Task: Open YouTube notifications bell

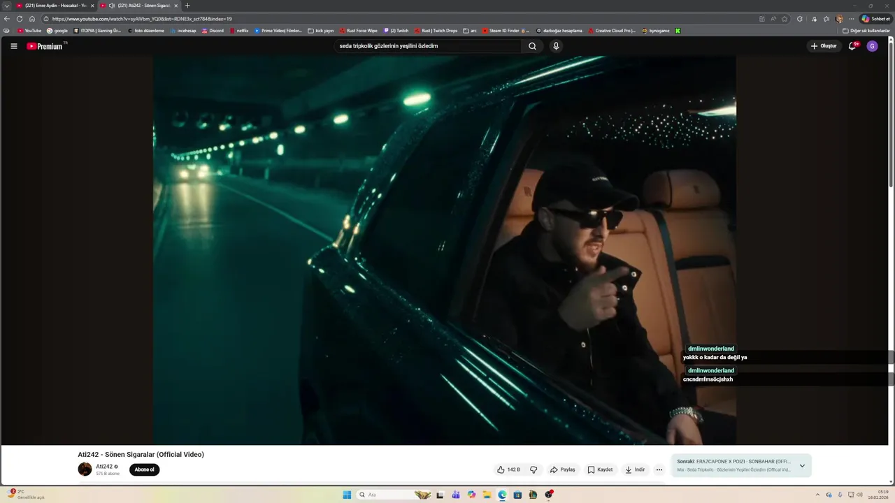Action: point(852,46)
